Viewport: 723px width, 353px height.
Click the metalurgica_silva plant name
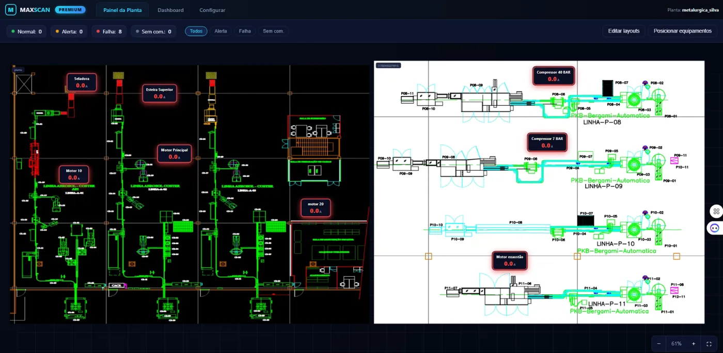click(700, 10)
